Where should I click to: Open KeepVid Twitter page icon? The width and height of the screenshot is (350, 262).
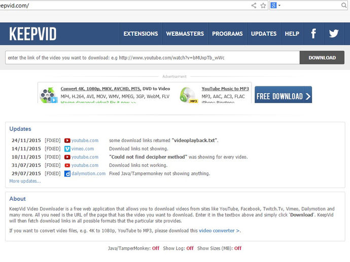click(334, 33)
